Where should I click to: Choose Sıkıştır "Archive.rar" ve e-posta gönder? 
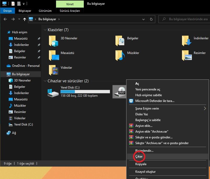click(167, 143)
